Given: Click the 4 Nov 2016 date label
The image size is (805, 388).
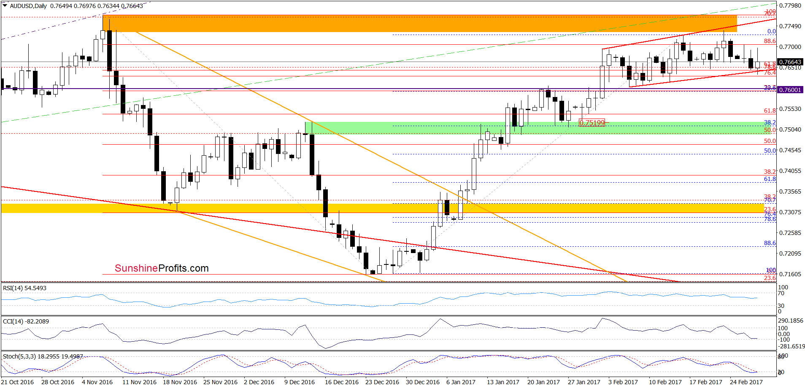Looking at the screenshot, I should (97, 382).
